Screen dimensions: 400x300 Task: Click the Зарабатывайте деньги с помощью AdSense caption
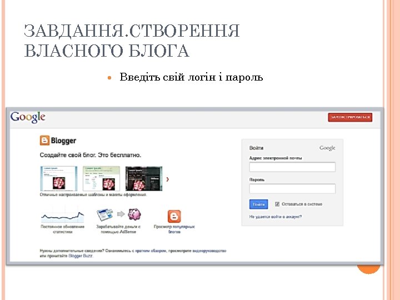point(118,229)
